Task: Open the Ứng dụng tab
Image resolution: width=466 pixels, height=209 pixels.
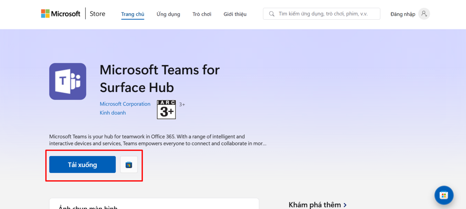Action: [x=168, y=14]
